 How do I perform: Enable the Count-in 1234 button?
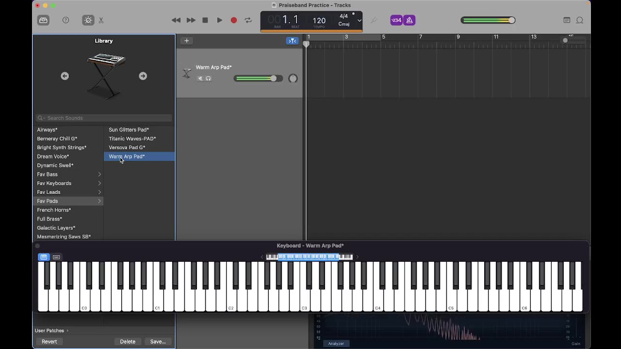pos(396,20)
